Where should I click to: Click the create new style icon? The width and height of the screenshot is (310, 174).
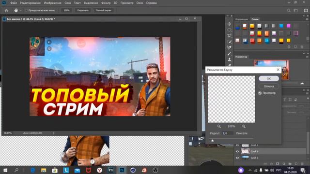(x=295, y=47)
